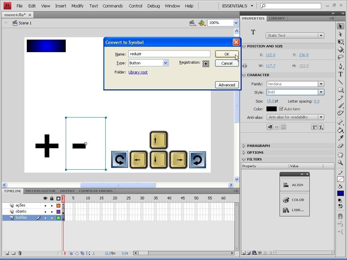The image size is (347, 260).
Task: Open the Modify menu
Action: click(x=77, y=6)
